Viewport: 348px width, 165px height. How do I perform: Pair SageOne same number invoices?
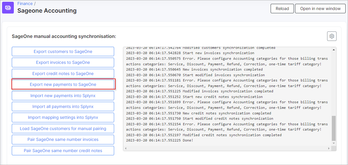63,139
